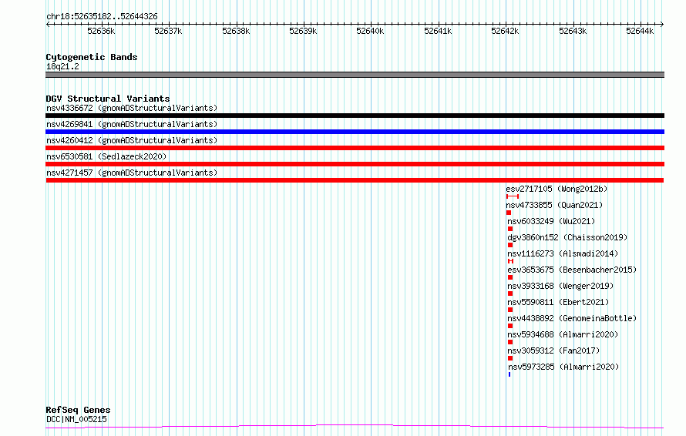Click the red nsv1116273 variant glyph
The image size is (686, 436).
coord(510,261)
